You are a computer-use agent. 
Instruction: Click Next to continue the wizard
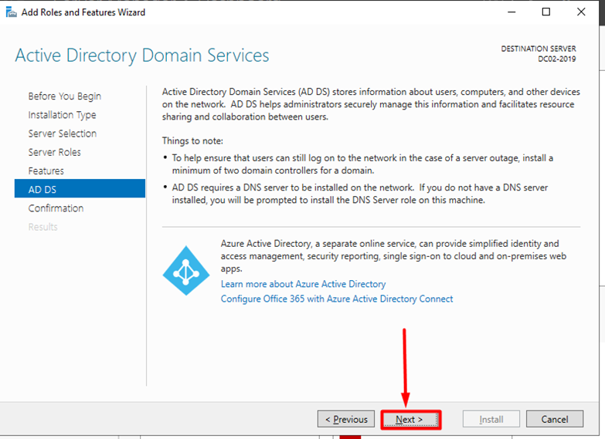click(x=410, y=420)
